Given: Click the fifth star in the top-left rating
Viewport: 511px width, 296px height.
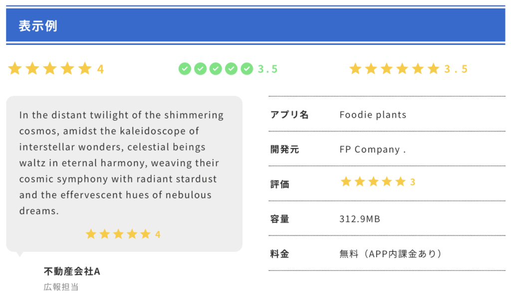Looking at the screenshot, I should point(85,69).
